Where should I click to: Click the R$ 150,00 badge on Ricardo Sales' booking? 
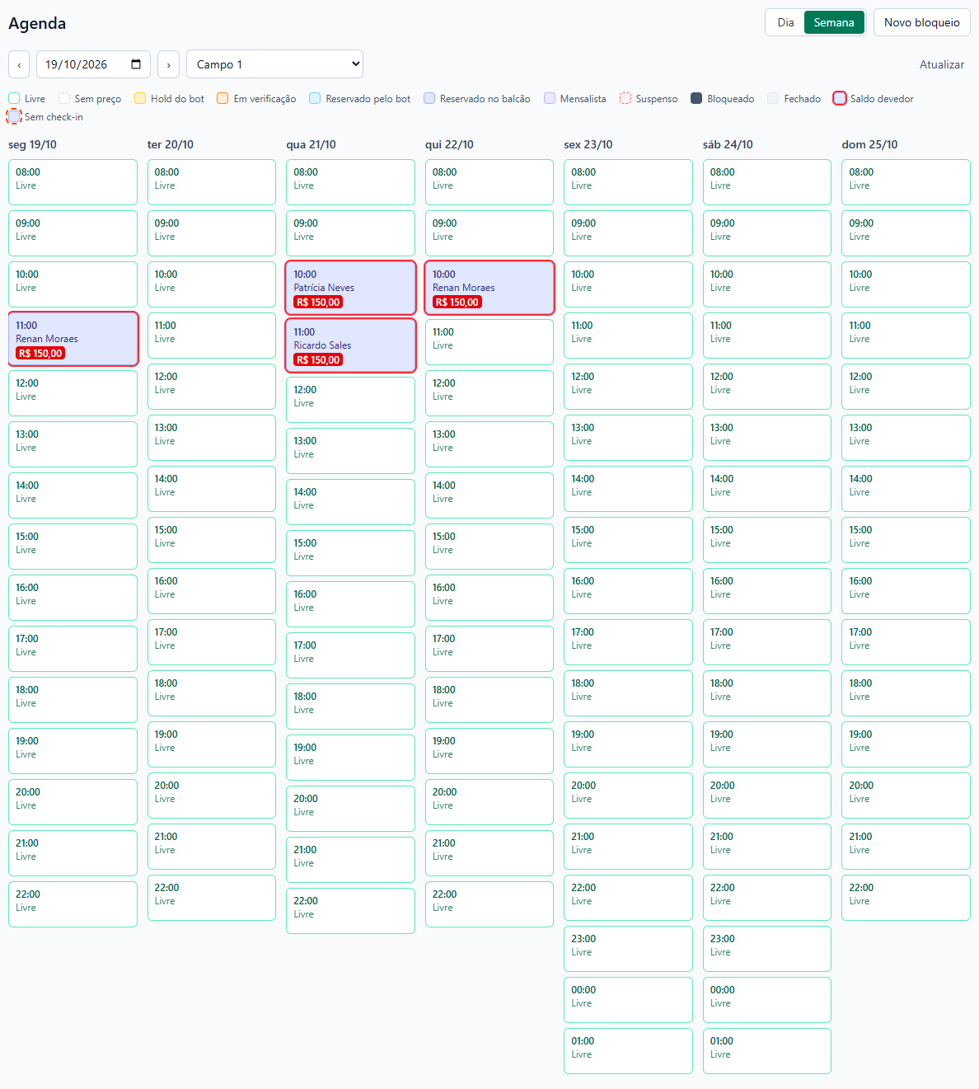pos(318,360)
